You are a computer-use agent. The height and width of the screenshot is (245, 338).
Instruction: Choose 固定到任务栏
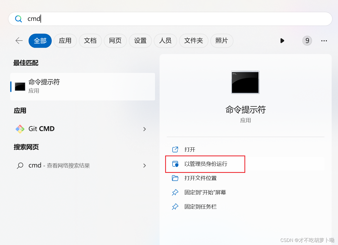pos(245,207)
